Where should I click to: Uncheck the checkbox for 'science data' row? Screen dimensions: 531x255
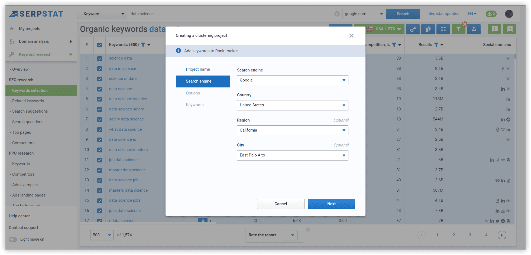coord(100,58)
